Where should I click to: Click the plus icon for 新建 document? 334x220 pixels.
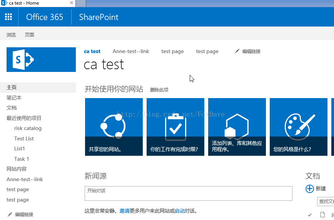tap(309, 189)
